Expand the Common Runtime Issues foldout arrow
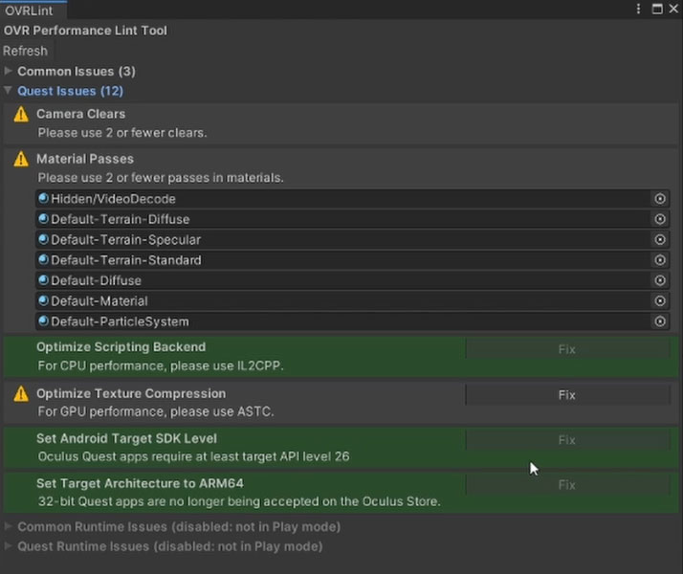The image size is (683, 574). (8, 526)
